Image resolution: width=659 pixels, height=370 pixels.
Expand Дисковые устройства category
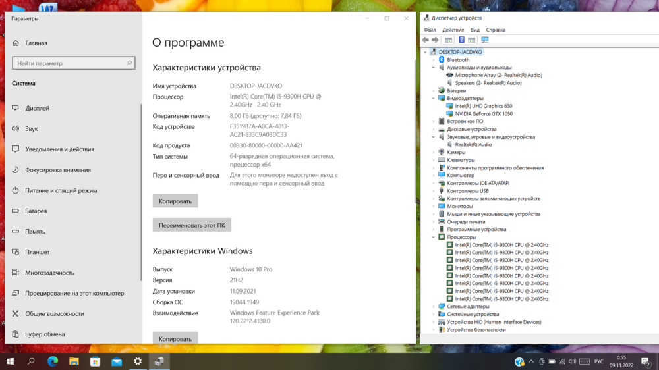click(434, 129)
